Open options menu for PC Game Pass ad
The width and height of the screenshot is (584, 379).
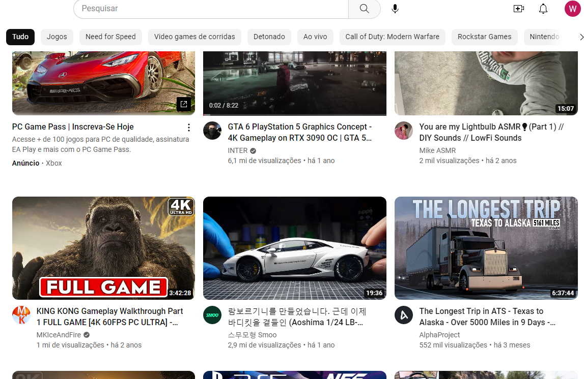189,128
